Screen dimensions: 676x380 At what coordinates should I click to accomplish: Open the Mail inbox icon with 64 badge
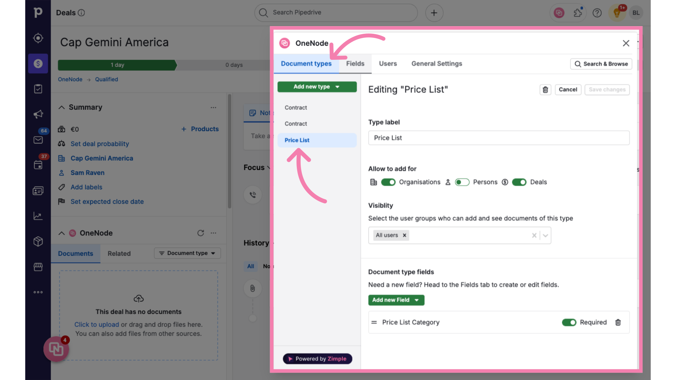pyautogui.click(x=38, y=140)
